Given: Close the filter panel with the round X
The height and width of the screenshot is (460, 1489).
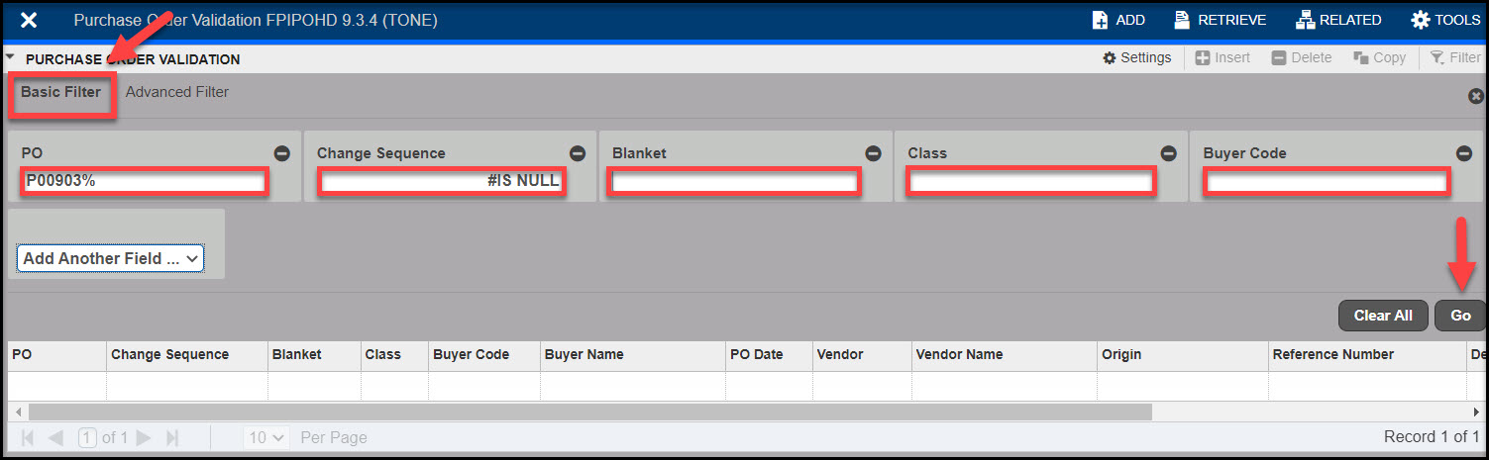Looking at the screenshot, I should click(1475, 96).
